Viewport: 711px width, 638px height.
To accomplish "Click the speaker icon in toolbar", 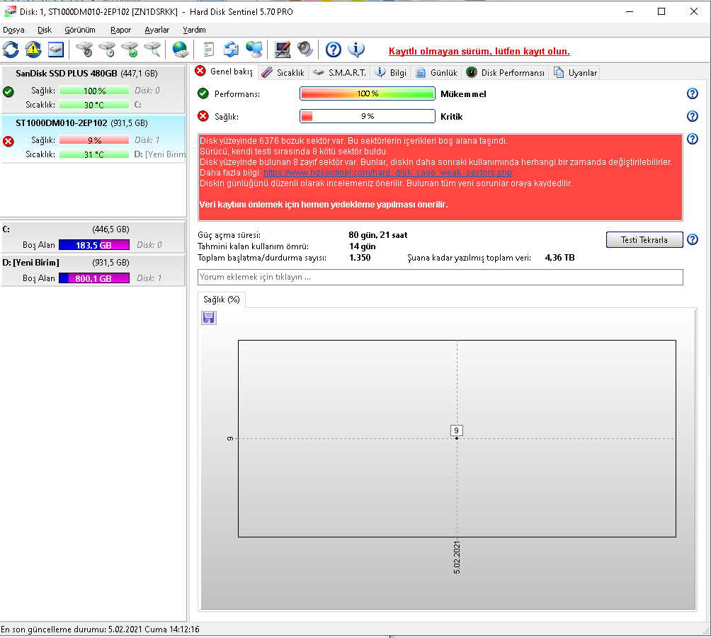I will coord(305,50).
